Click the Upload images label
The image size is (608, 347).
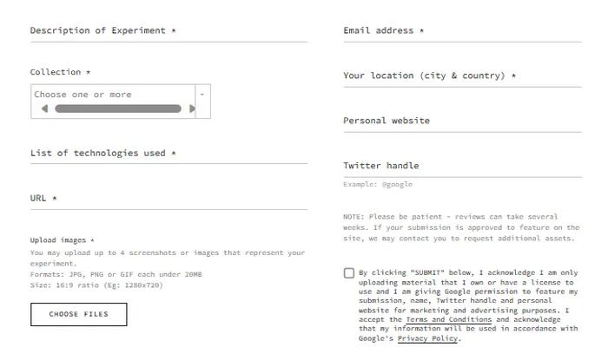coord(63,240)
